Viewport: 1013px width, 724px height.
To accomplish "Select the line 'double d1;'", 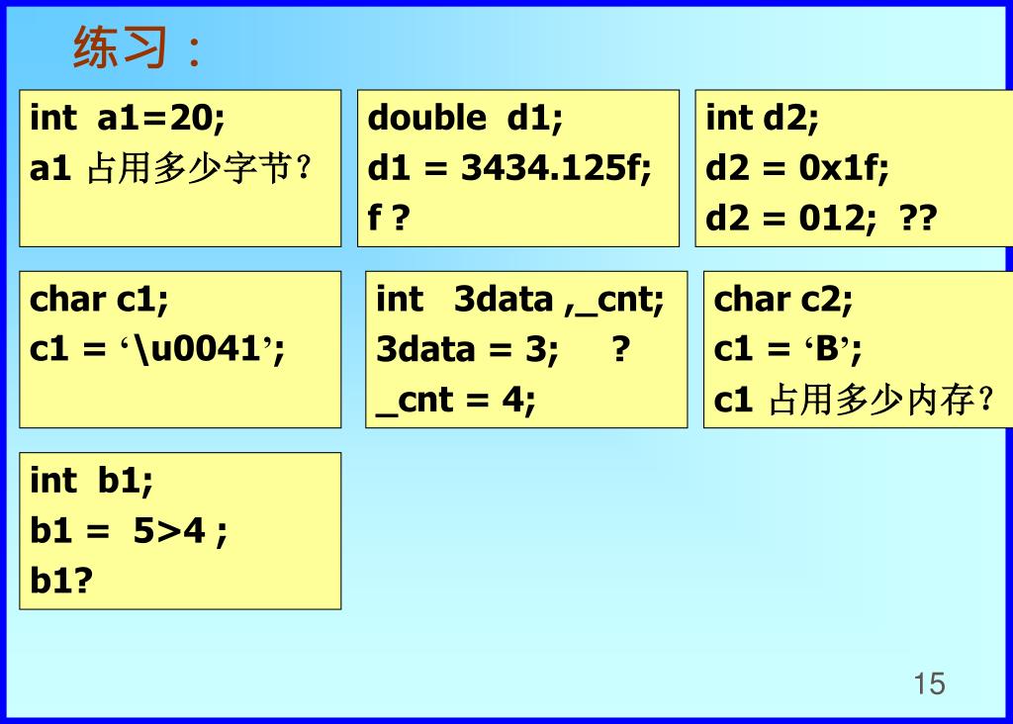I will click(x=465, y=118).
